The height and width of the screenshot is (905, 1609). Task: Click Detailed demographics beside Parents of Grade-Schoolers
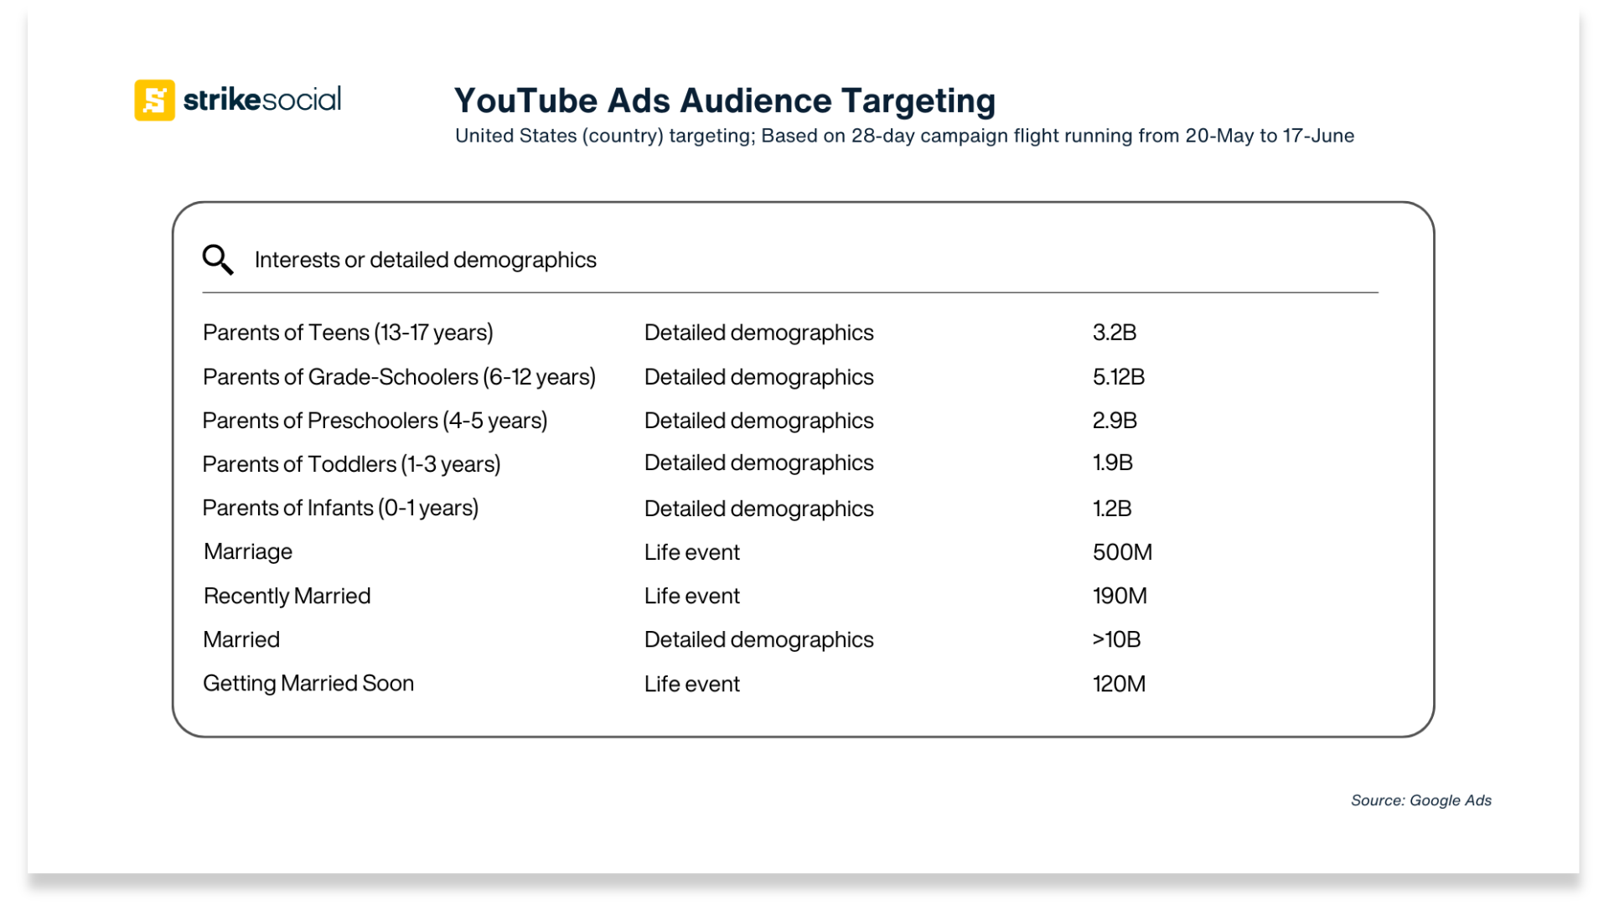click(x=758, y=377)
